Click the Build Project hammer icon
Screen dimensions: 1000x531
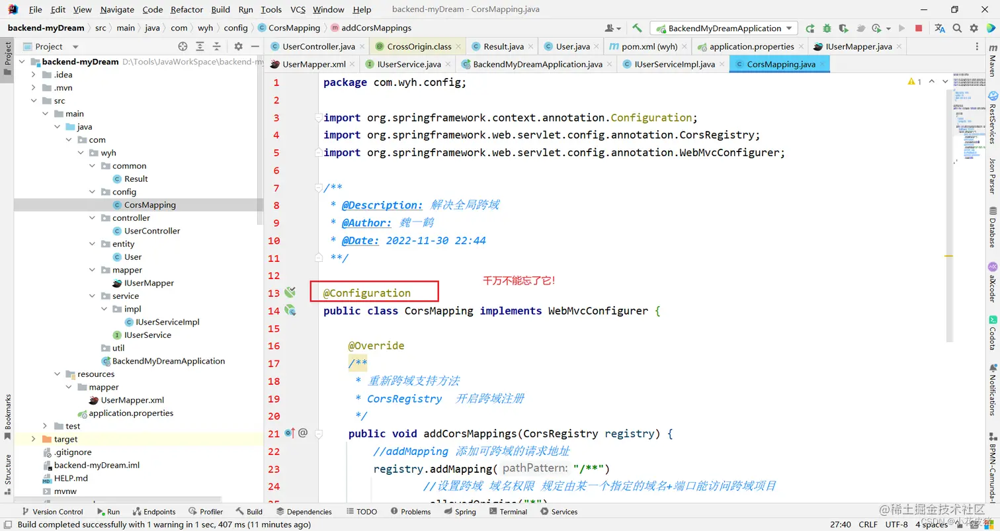point(637,28)
